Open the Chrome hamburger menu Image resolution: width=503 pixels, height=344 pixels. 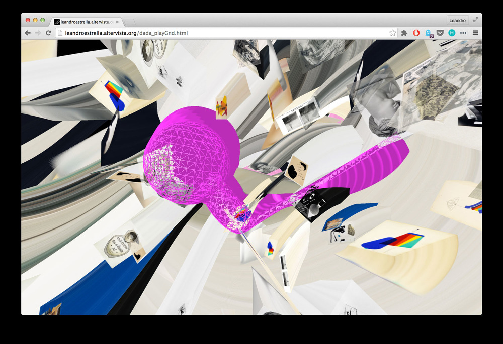tap(475, 33)
